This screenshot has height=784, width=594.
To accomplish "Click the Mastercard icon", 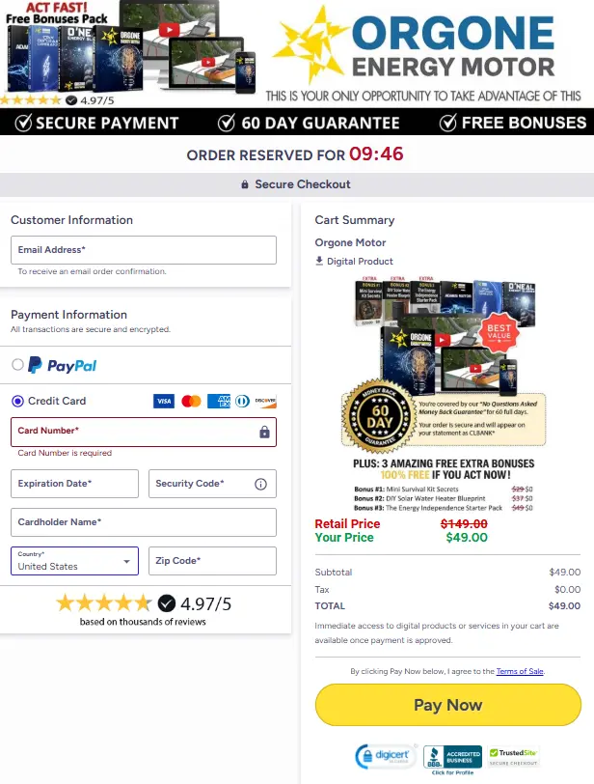I will pyautogui.click(x=192, y=401).
